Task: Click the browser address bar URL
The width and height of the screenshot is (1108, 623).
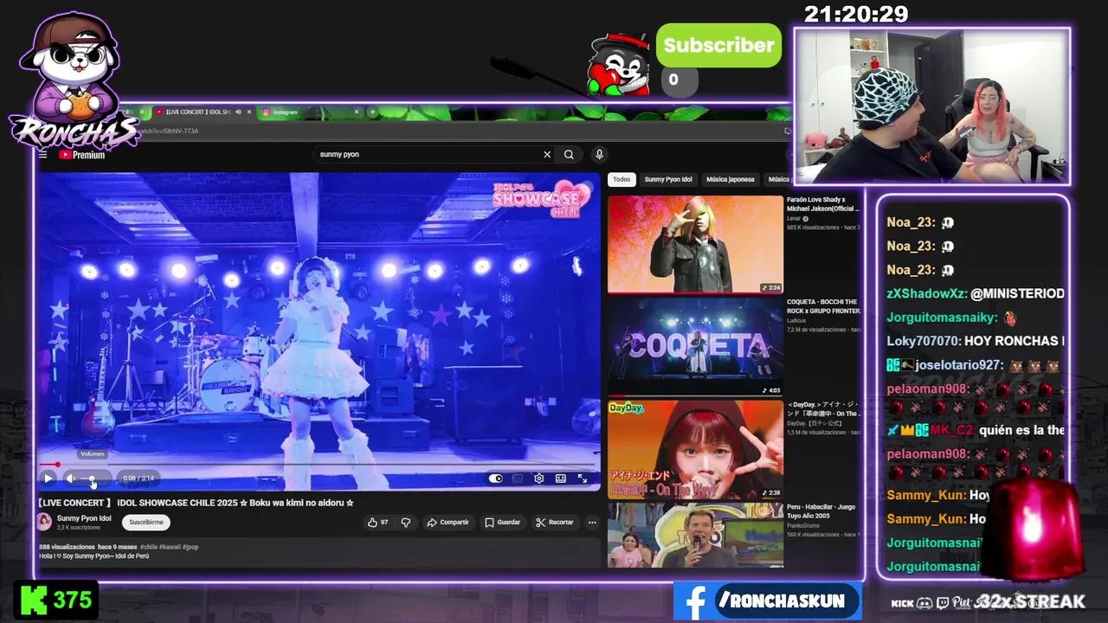Action: tap(170, 131)
